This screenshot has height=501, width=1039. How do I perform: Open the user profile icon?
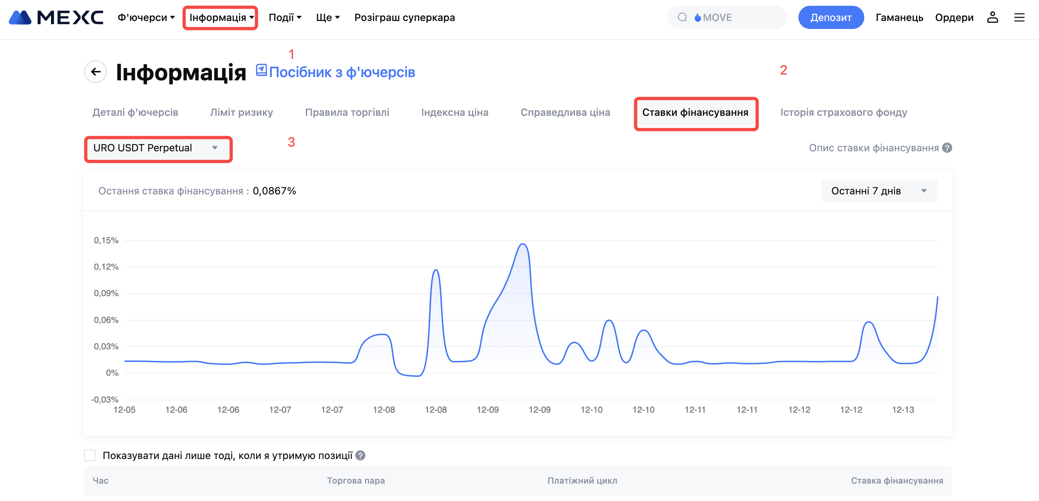tap(993, 17)
